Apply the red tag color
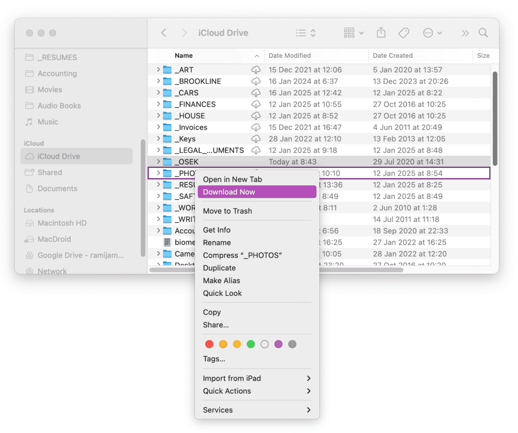This screenshot has height=433, width=518. 209,344
